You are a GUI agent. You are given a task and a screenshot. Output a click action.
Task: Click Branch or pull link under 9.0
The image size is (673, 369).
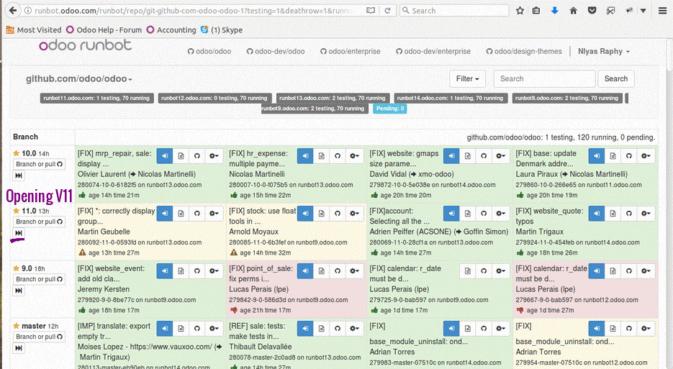39,279
